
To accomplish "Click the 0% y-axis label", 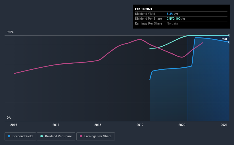I will coord(9,118).
